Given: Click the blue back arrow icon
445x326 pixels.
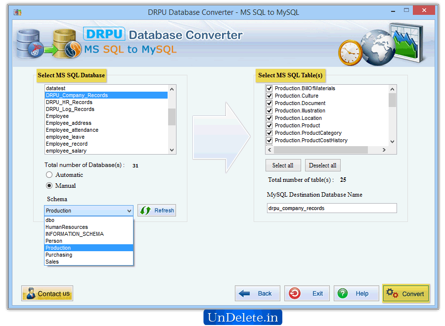Looking at the screenshot, I should [244, 293].
